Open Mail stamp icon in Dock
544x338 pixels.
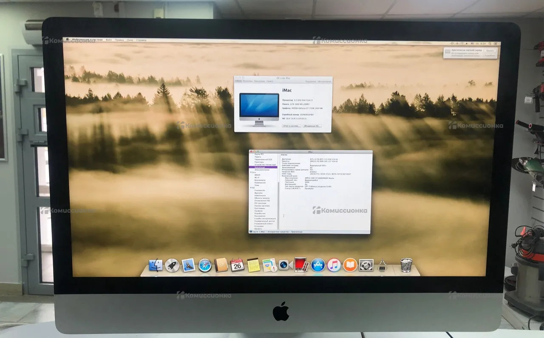tap(188, 266)
